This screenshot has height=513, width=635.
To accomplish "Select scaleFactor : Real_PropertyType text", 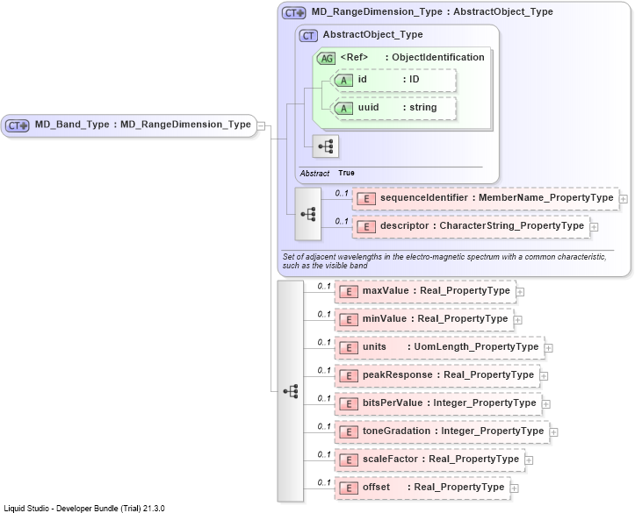I will pyautogui.click(x=441, y=459).
